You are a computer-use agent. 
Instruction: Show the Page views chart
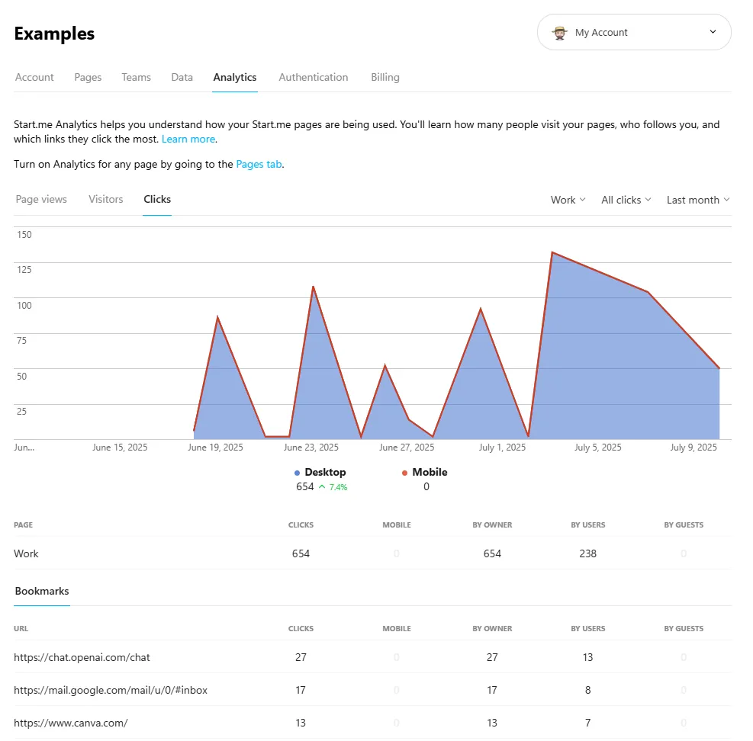[x=41, y=199]
